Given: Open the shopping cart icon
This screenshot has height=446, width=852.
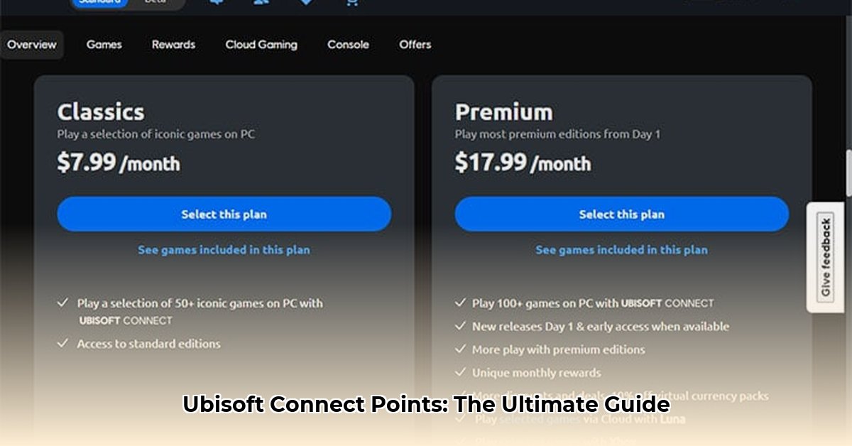Looking at the screenshot, I should 350,2.
